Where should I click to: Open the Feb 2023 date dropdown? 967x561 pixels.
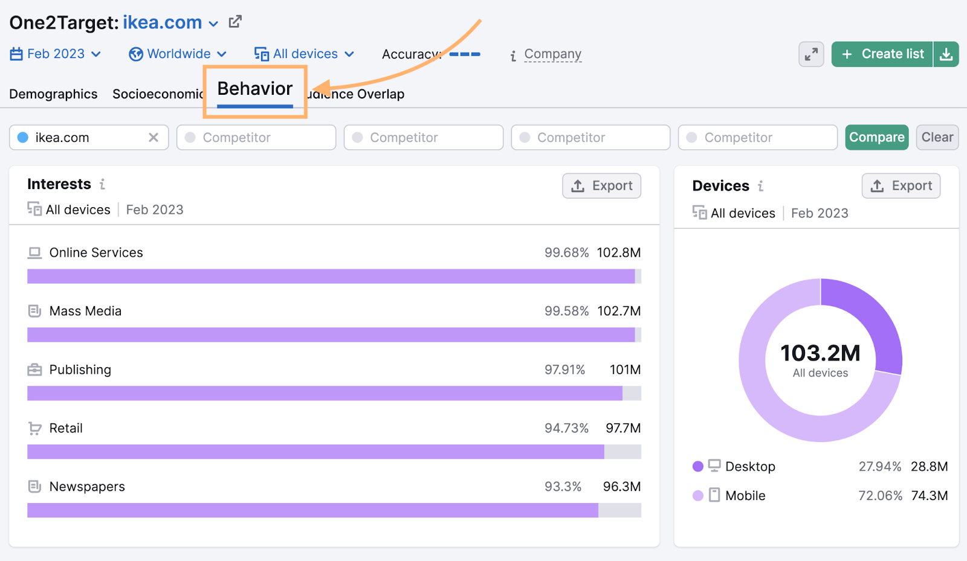coord(56,54)
